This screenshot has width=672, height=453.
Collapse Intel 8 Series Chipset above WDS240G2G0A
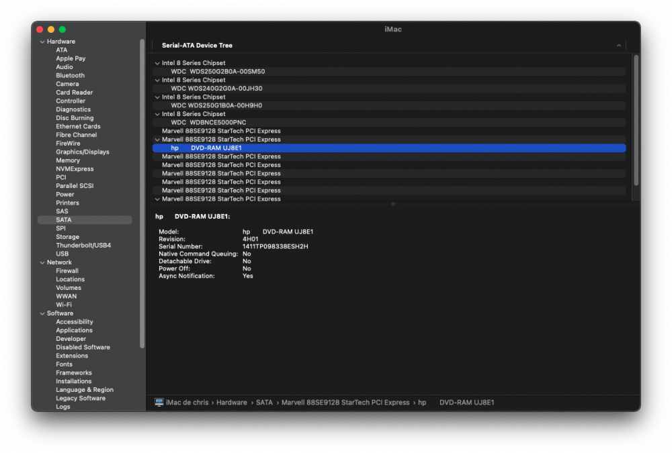157,81
